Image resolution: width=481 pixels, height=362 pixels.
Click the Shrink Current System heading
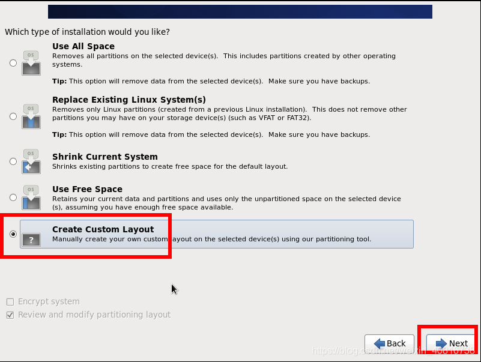coord(105,157)
